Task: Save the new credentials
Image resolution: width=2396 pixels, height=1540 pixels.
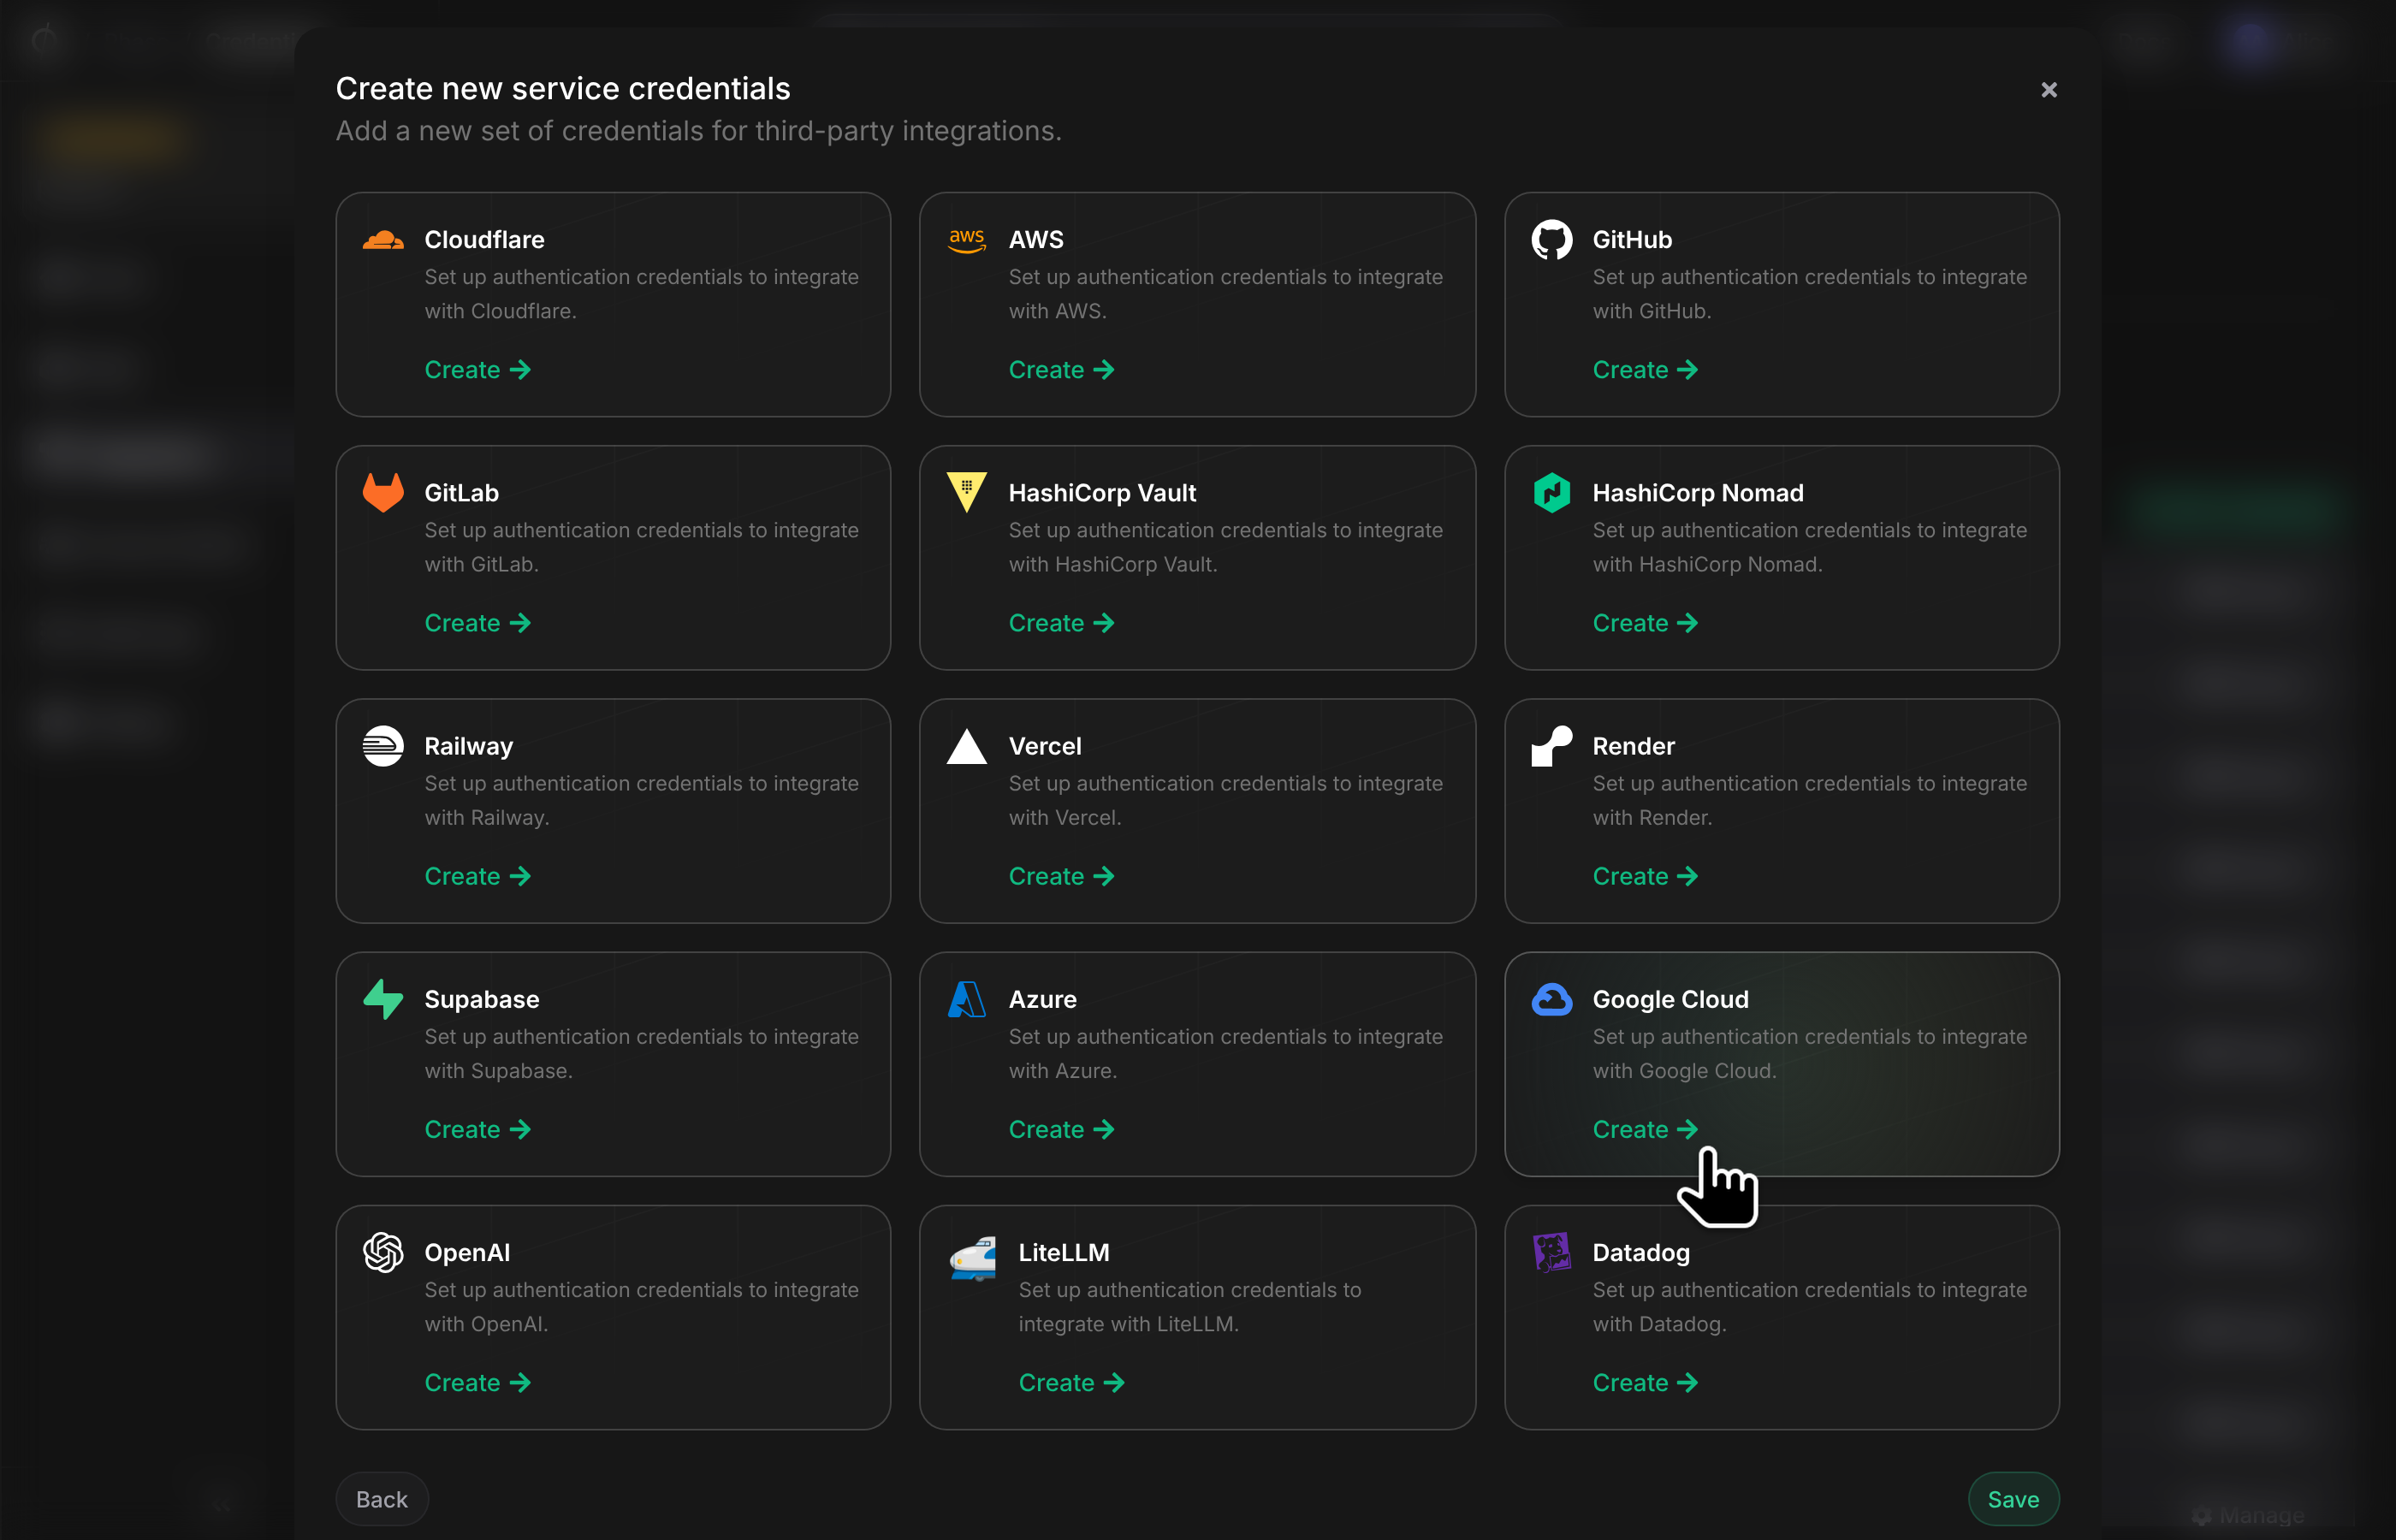Action: pyautogui.click(x=2013, y=1499)
